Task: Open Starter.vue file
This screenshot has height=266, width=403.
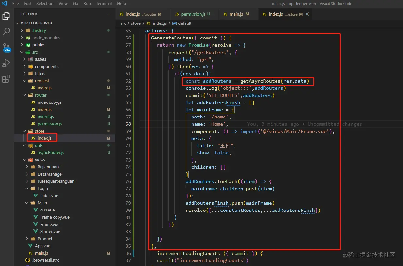Action: click(x=50, y=231)
